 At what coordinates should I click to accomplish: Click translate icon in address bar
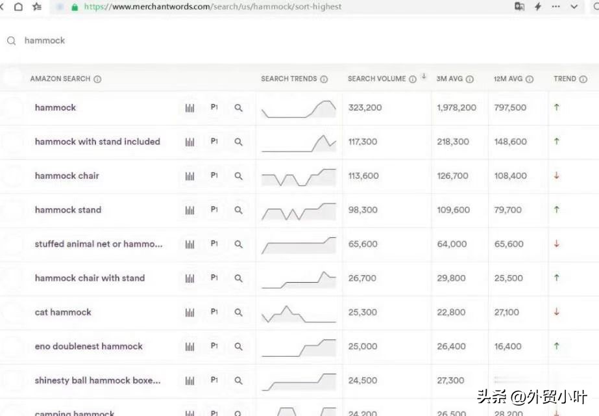pos(519,6)
